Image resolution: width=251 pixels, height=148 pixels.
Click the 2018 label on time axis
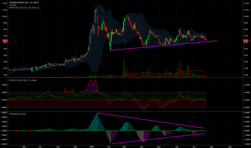click(x=92, y=147)
